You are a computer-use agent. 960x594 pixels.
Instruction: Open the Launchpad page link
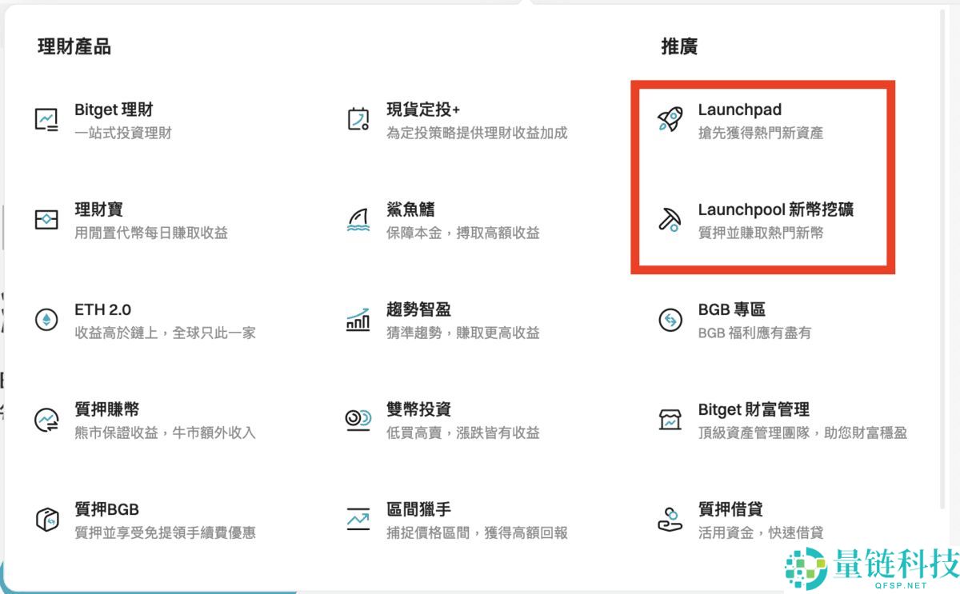pyautogui.click(x=740, y=110)
